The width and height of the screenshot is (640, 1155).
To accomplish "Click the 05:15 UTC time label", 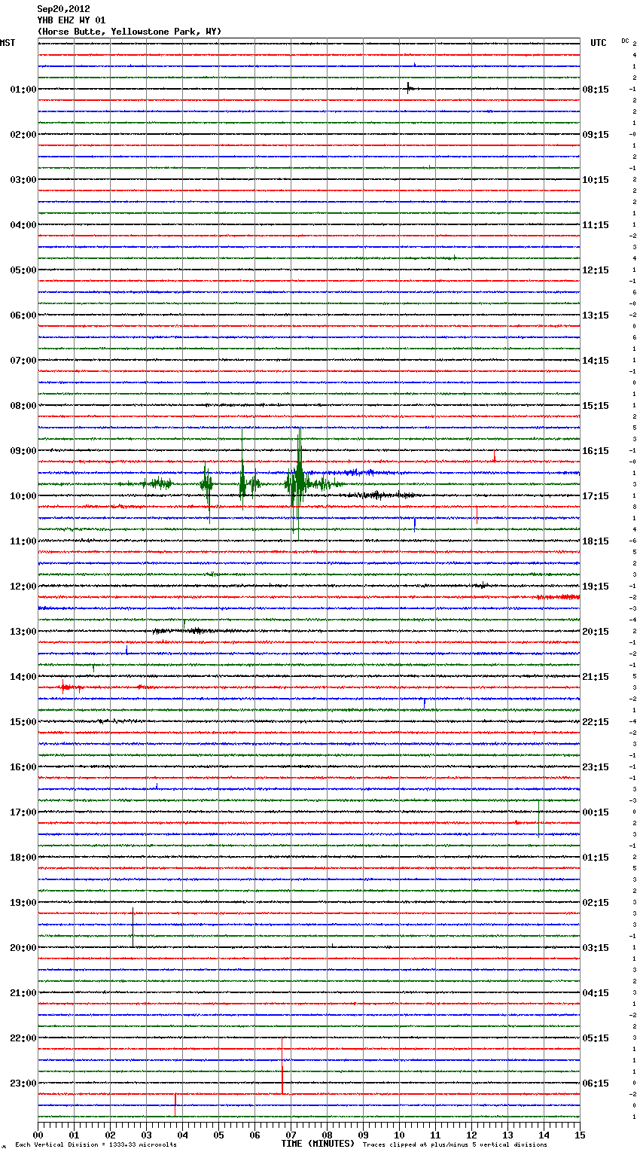I will (x=596, y=1038).
